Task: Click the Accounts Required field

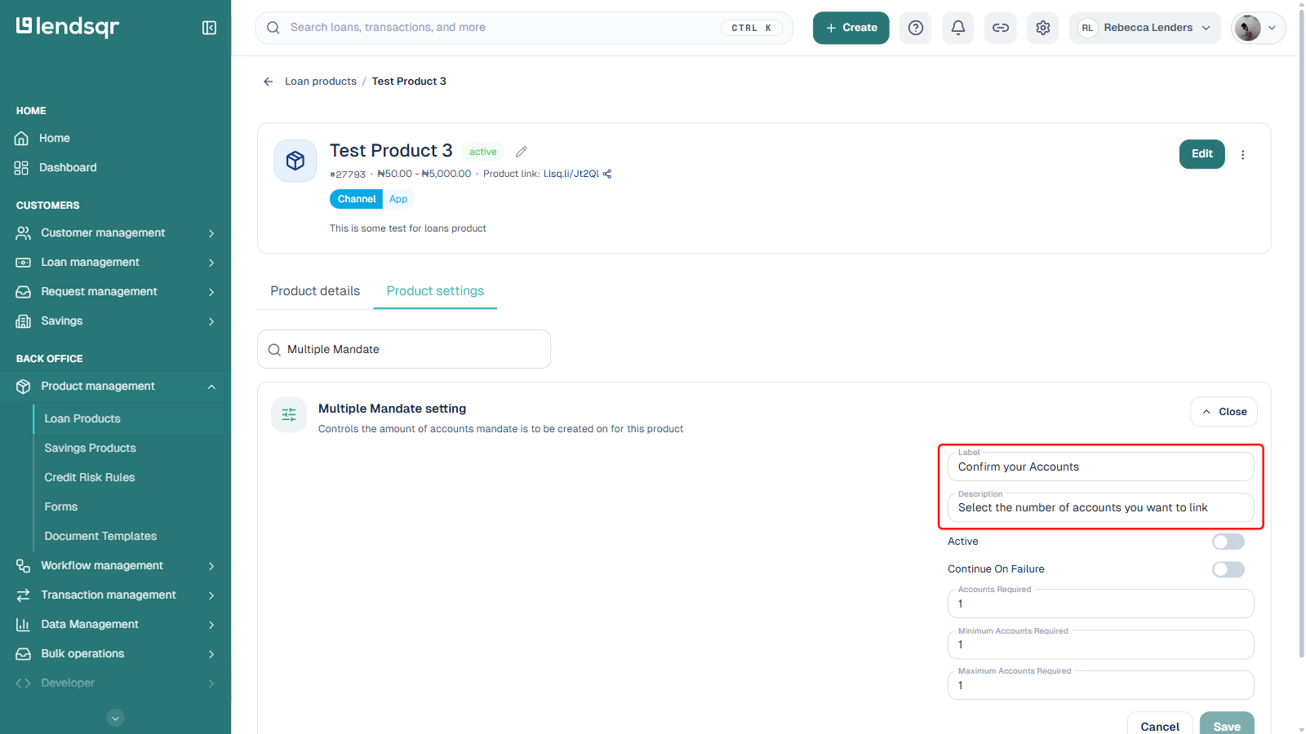Action: pyautogui.click(x=1100, y=604)
